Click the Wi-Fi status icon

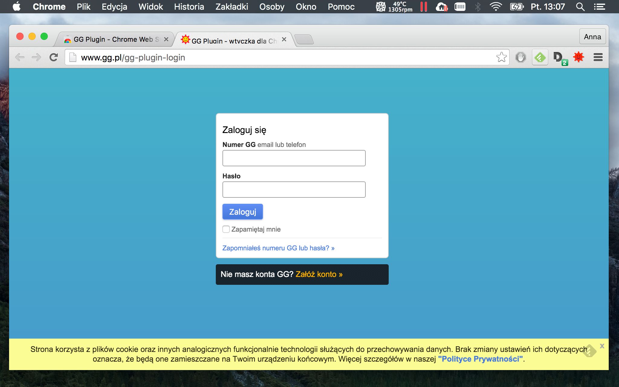(495, 7)
